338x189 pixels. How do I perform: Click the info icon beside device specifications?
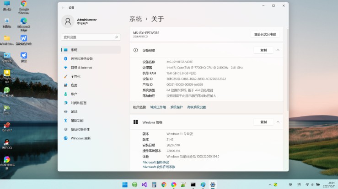point(135,50)
